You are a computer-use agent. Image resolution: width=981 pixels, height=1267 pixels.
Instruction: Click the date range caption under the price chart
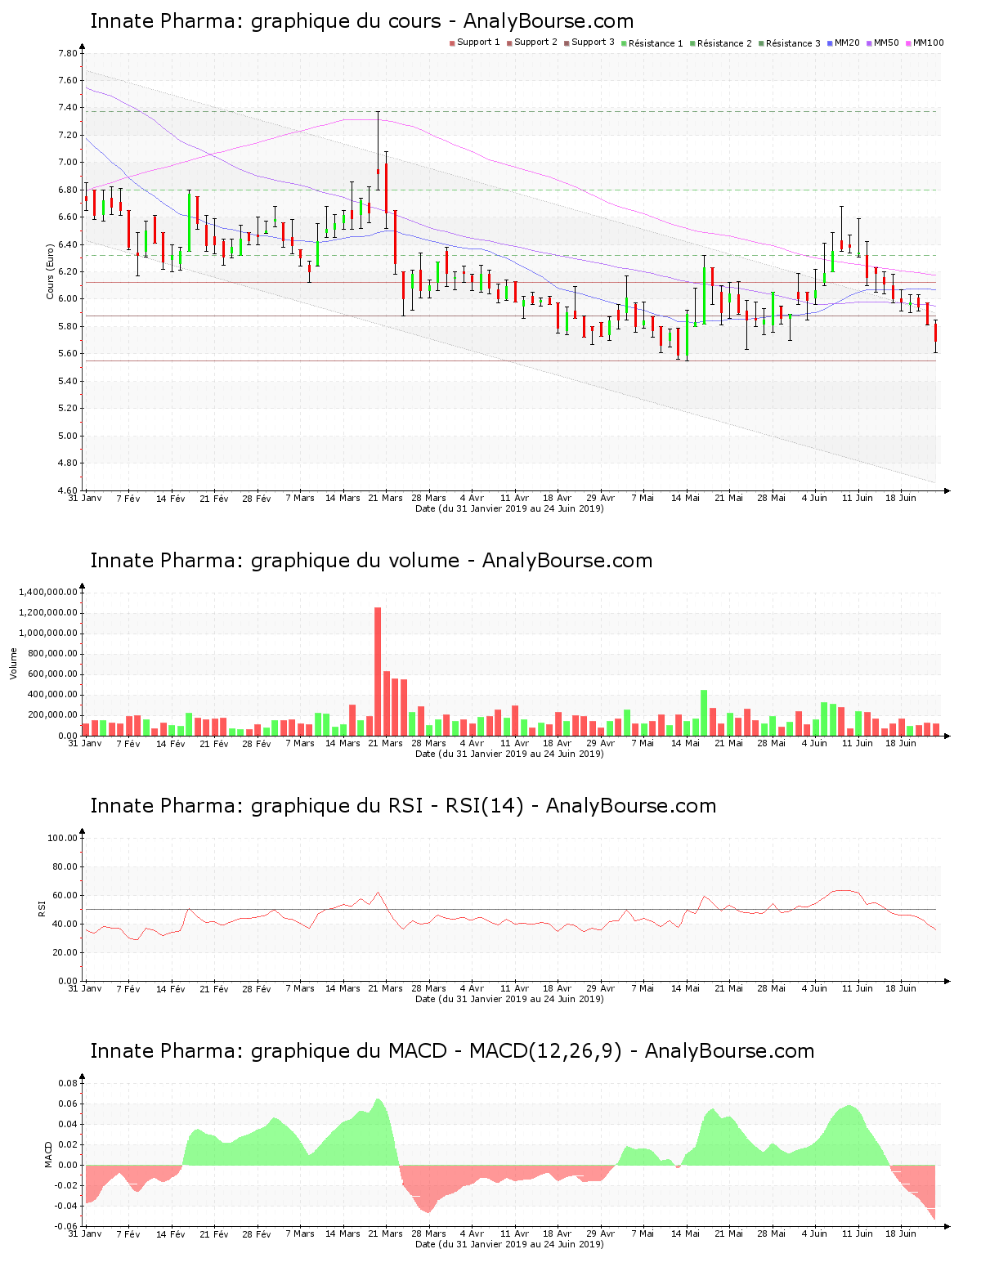[x=509, y=508]
